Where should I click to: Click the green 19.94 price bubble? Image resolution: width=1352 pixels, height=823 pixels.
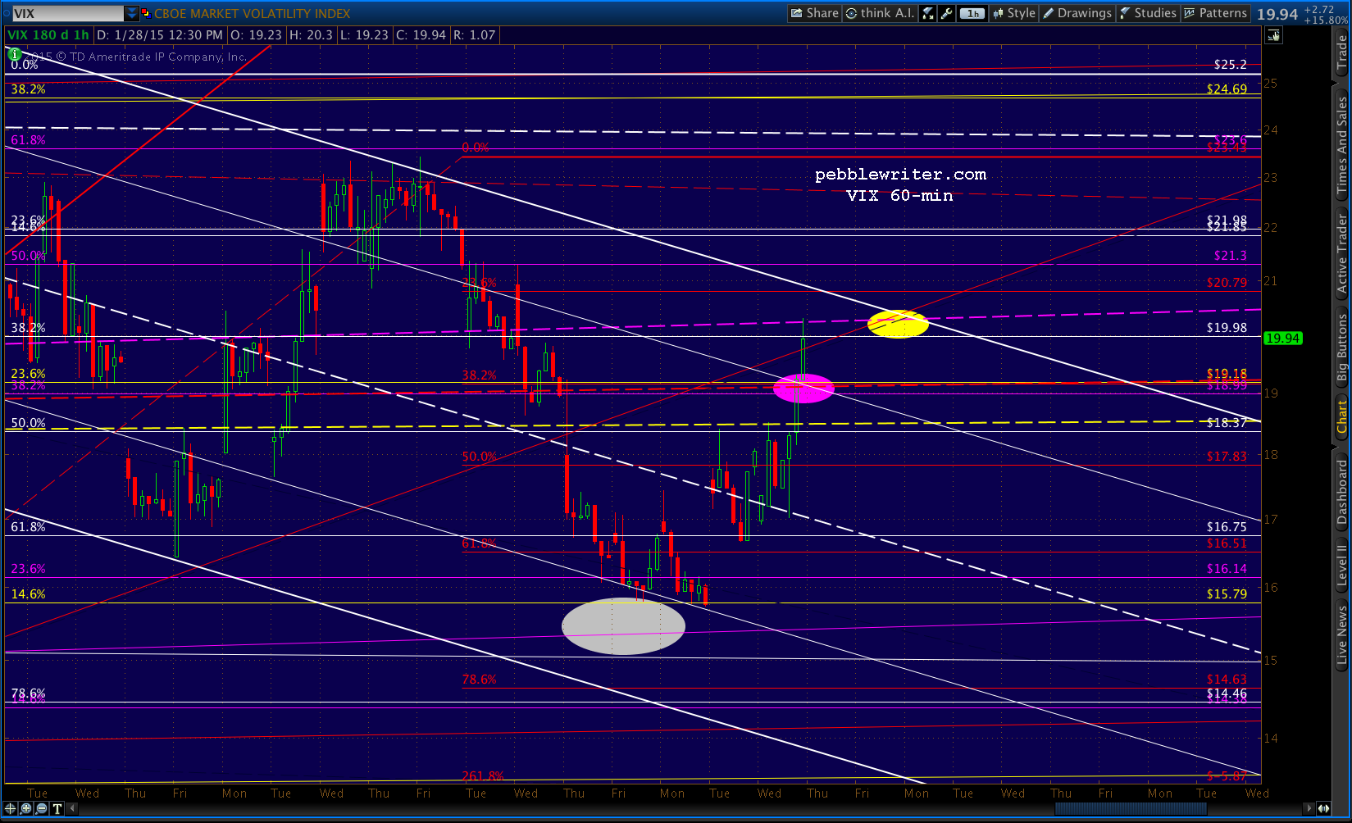coord(1283,339)
